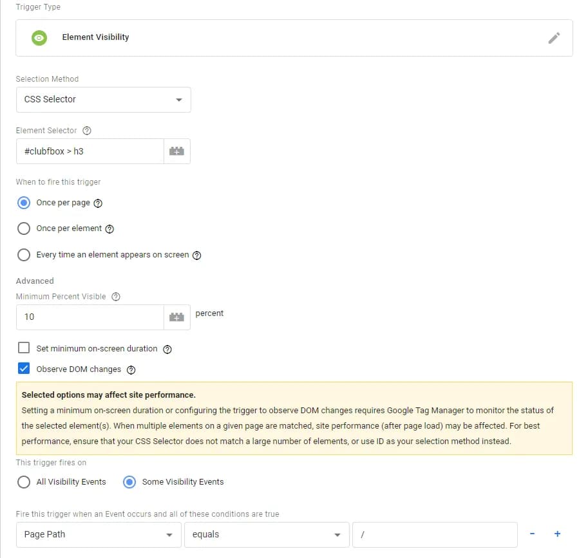Click the green Element Visibility eye icon
The image size is (588, 558).
click(39, 38)
